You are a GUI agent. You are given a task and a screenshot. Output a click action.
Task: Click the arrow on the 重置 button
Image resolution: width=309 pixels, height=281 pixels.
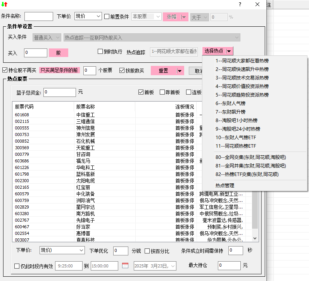click(x=179, y=71)
